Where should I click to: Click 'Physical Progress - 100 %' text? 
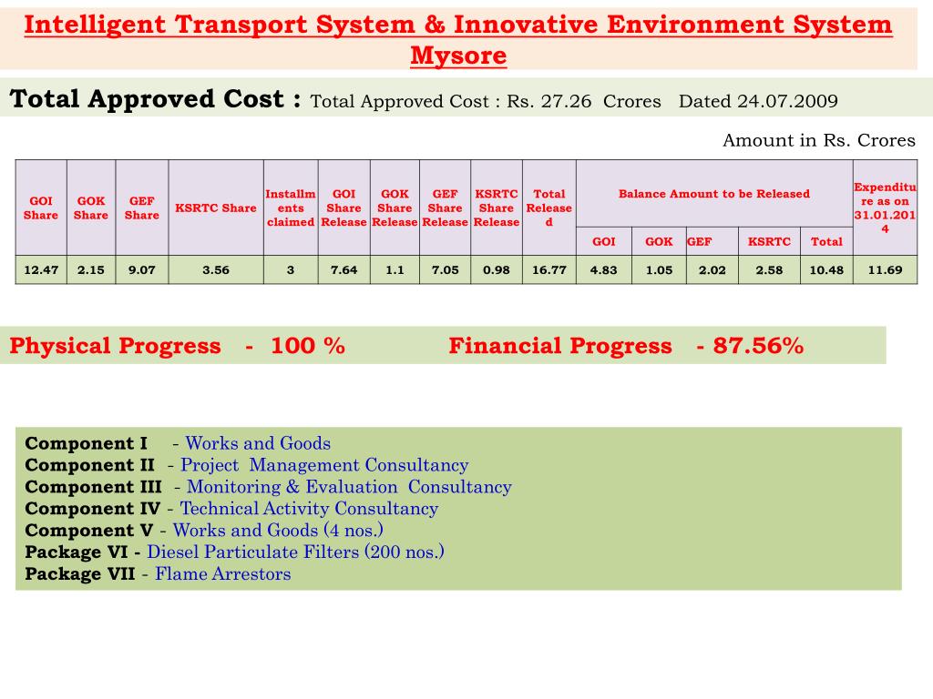click(177, 346)
